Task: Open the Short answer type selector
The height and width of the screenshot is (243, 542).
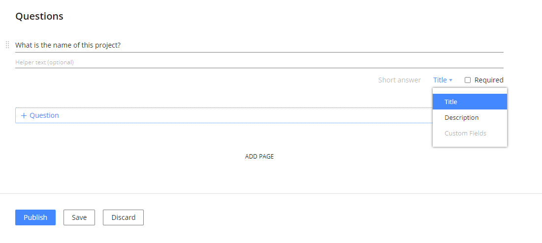Action: point(399,80)
